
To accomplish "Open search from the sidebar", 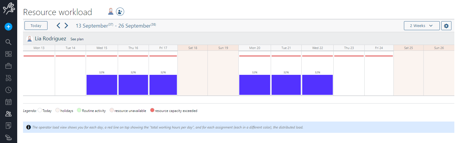I will tap(8, 42).
